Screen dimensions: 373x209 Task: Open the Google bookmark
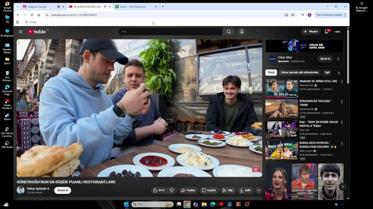31,22
